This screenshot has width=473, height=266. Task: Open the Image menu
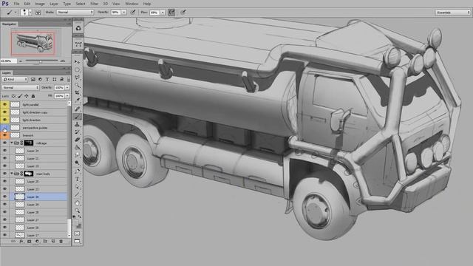pos(40,4)
